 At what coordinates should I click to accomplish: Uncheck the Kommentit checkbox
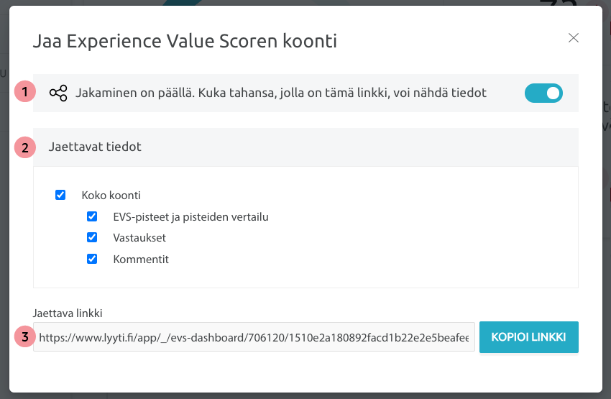click(x=92, y=259)
